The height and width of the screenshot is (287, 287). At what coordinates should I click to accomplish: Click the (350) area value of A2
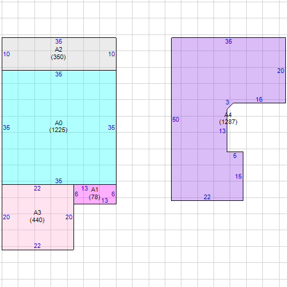tap(59, 57)
